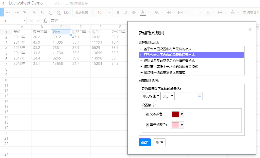Open the font size dropdown showing 10
This screenshot has width=260, height=158.
click(x=103, y=12)
